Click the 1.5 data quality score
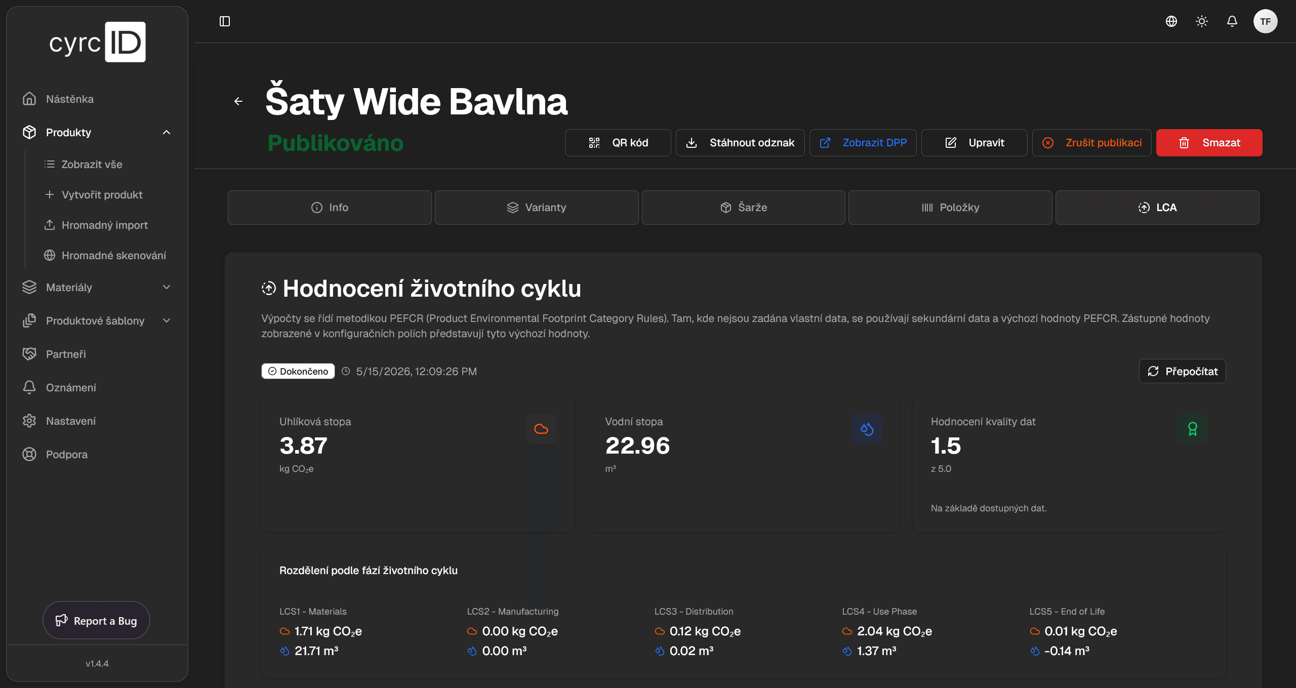The image size is (1296, 688). (x=946, y=446)
